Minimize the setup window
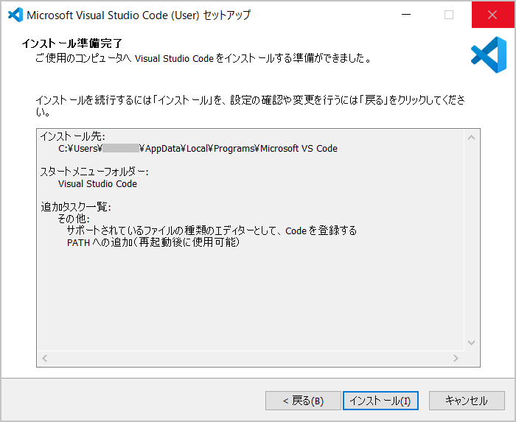The width and height of the screenshot is (516, 422). [406, 15]
